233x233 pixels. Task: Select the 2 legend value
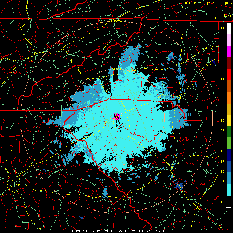[x=223, y=192]
